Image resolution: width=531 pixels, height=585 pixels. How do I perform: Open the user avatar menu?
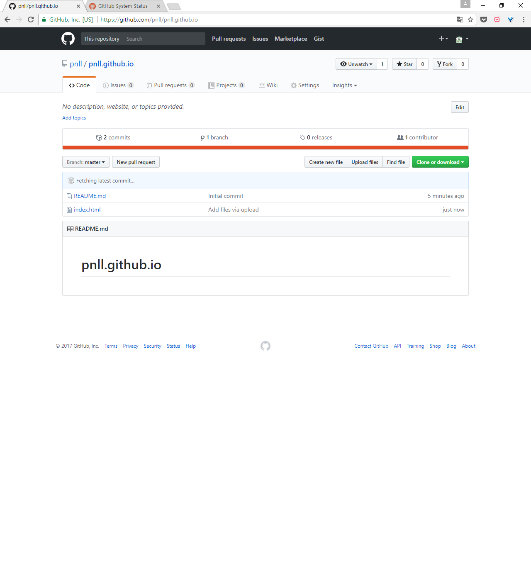462,39
